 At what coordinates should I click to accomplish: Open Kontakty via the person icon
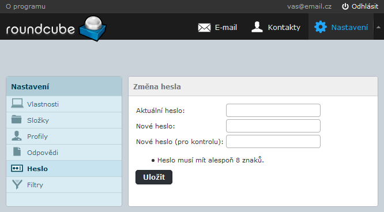tap(257, 27)
